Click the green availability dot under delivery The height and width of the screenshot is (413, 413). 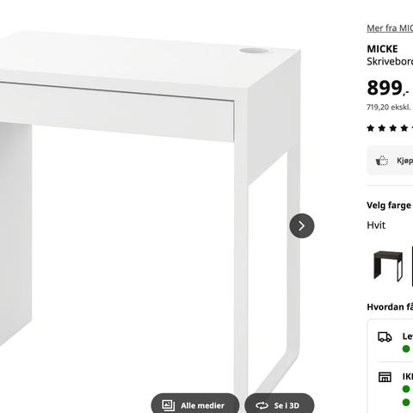(x=406, y=348)
